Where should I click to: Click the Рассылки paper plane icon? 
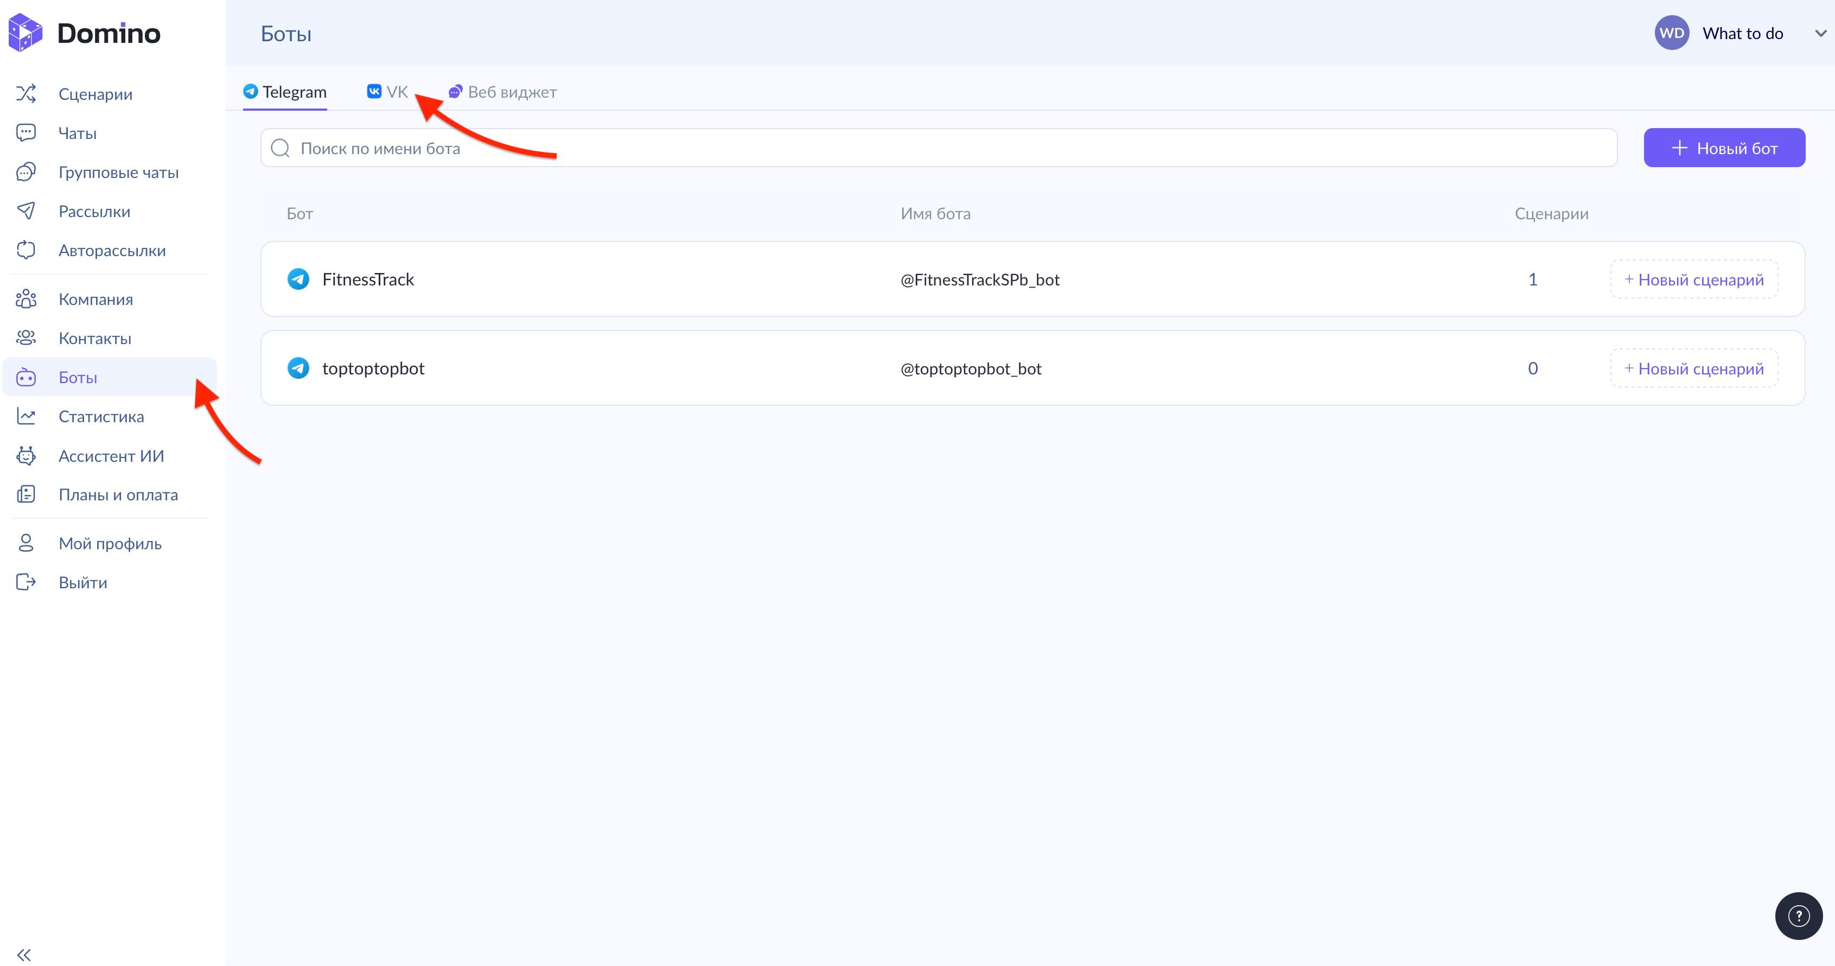[x=26, y=211]
